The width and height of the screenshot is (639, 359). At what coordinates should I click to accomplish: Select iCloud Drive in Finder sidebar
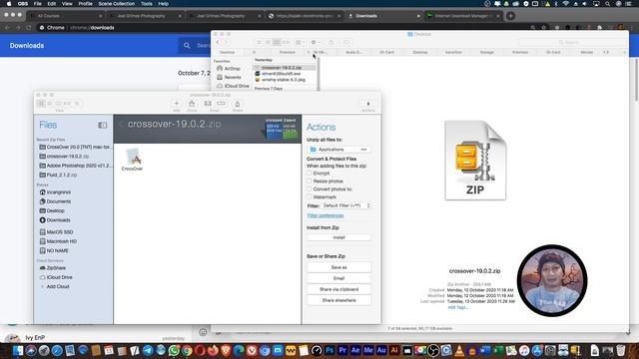pyautogui.click(x=233, y=86)
